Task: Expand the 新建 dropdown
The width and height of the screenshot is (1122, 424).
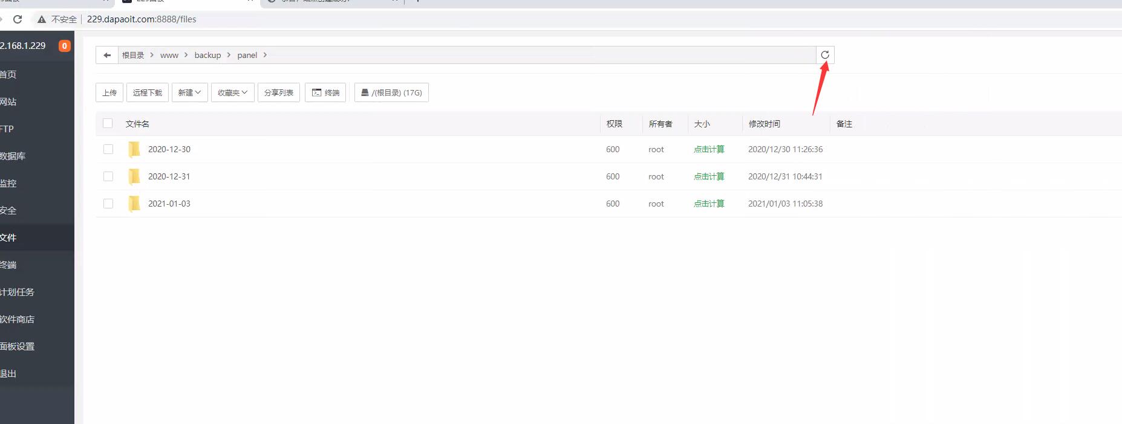Action: [189, 92]
